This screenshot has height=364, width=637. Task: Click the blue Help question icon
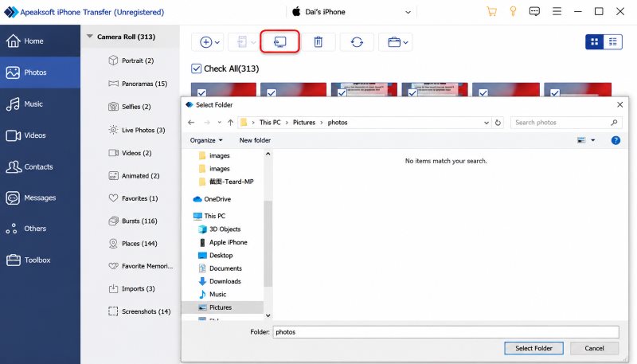pos(616,140)
